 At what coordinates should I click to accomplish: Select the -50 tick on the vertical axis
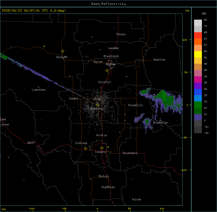(185, 137)
